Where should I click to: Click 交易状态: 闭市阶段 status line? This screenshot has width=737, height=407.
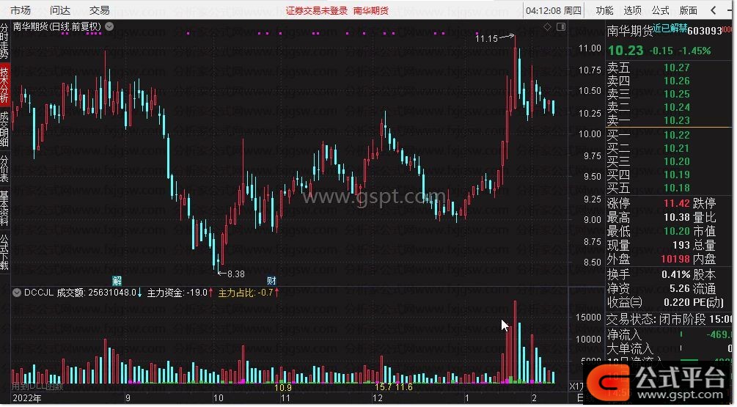(668, 320)
